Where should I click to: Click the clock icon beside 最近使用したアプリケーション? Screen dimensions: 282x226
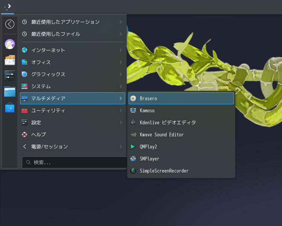point(24,22)
